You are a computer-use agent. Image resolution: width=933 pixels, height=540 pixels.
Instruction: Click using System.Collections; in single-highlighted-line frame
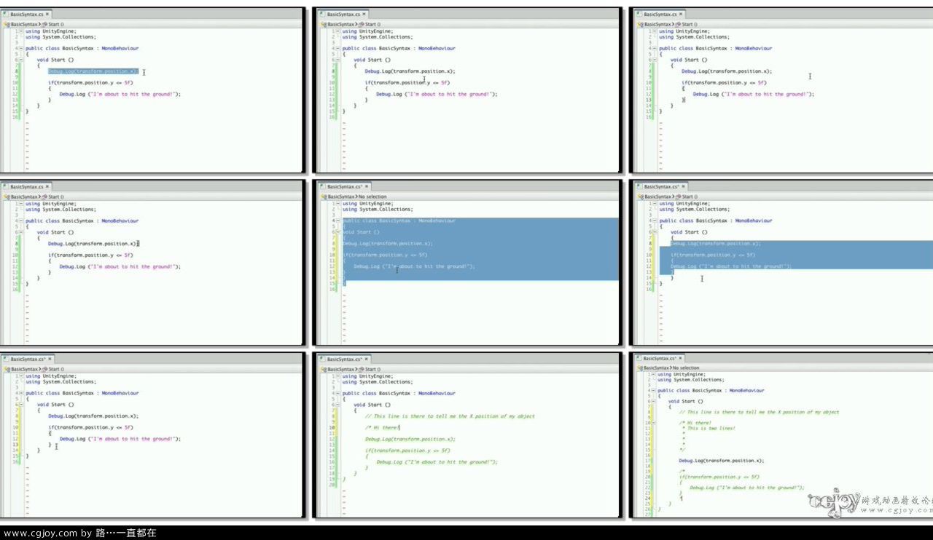60,37
